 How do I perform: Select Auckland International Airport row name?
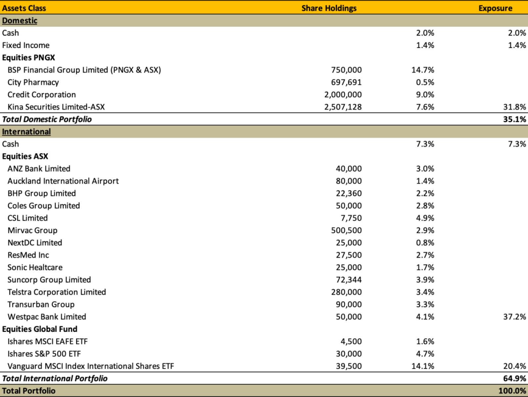pos(63,181)
